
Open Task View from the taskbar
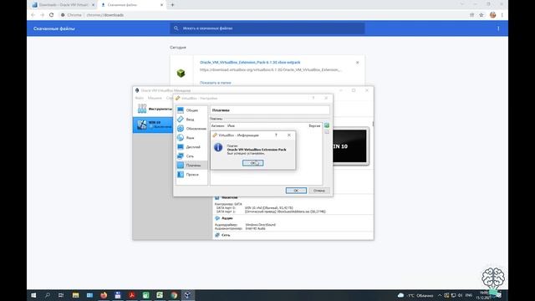click(x=61, y=295)
